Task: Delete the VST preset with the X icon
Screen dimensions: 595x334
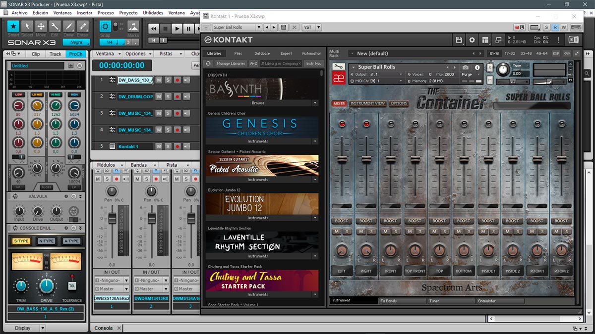Action: 295,27
